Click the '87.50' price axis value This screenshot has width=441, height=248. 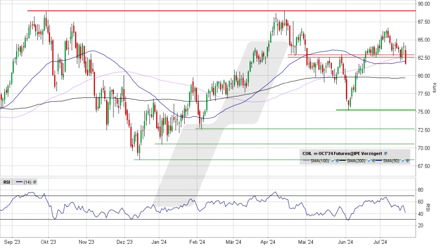point(424,22)
